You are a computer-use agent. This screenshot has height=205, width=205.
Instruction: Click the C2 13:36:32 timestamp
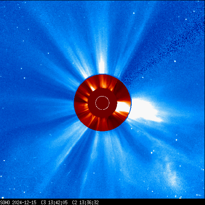click(85, 203)
